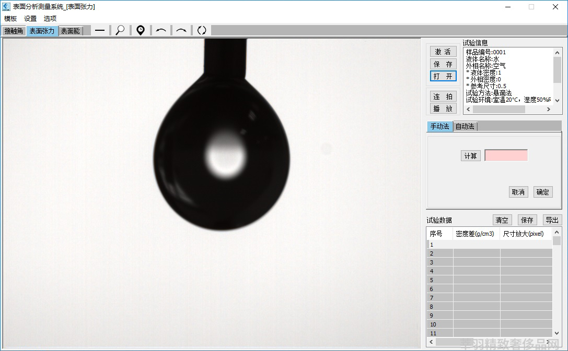Click the 样品编号:0001 line

(486, 52)
